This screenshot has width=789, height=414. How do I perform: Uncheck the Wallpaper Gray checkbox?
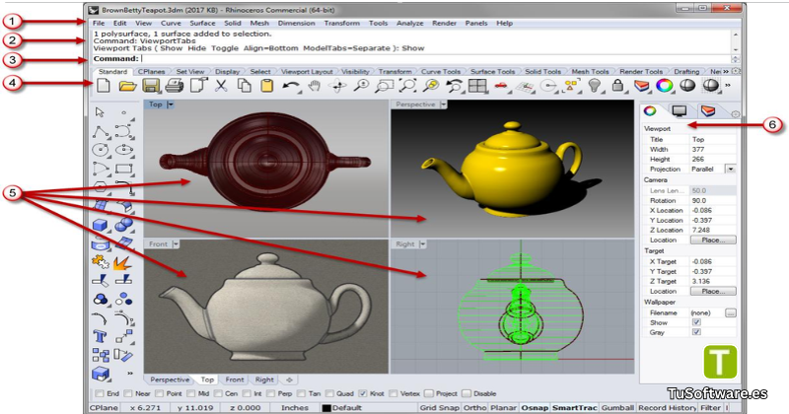point(696,332)
